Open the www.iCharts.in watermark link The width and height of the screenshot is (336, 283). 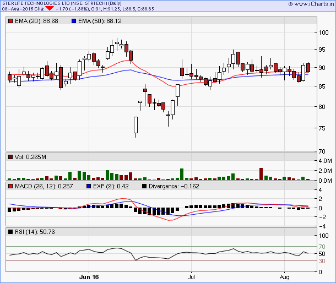(311, 4)
